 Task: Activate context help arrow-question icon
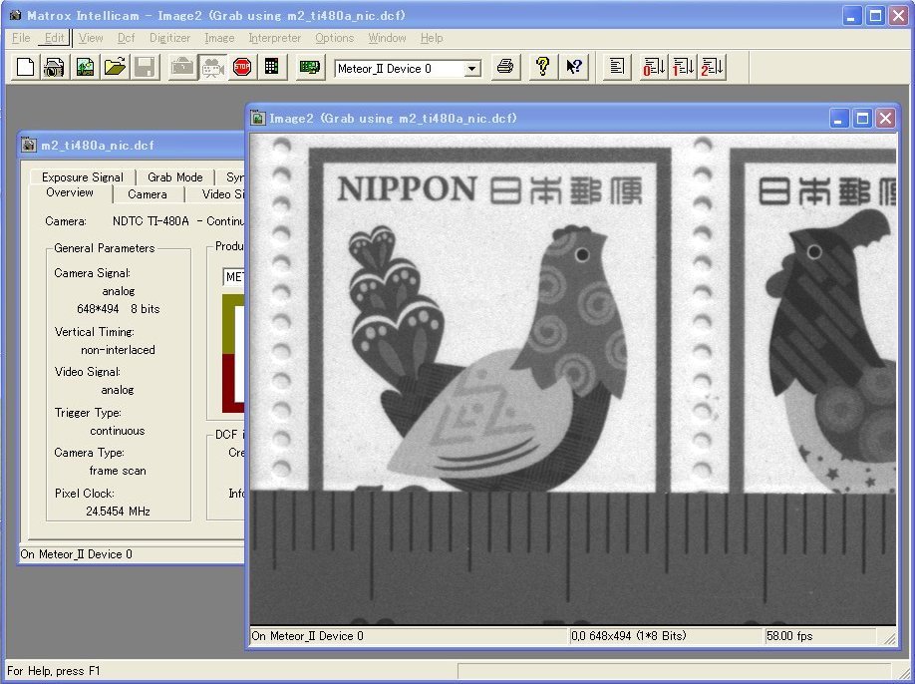click(574, 67)
